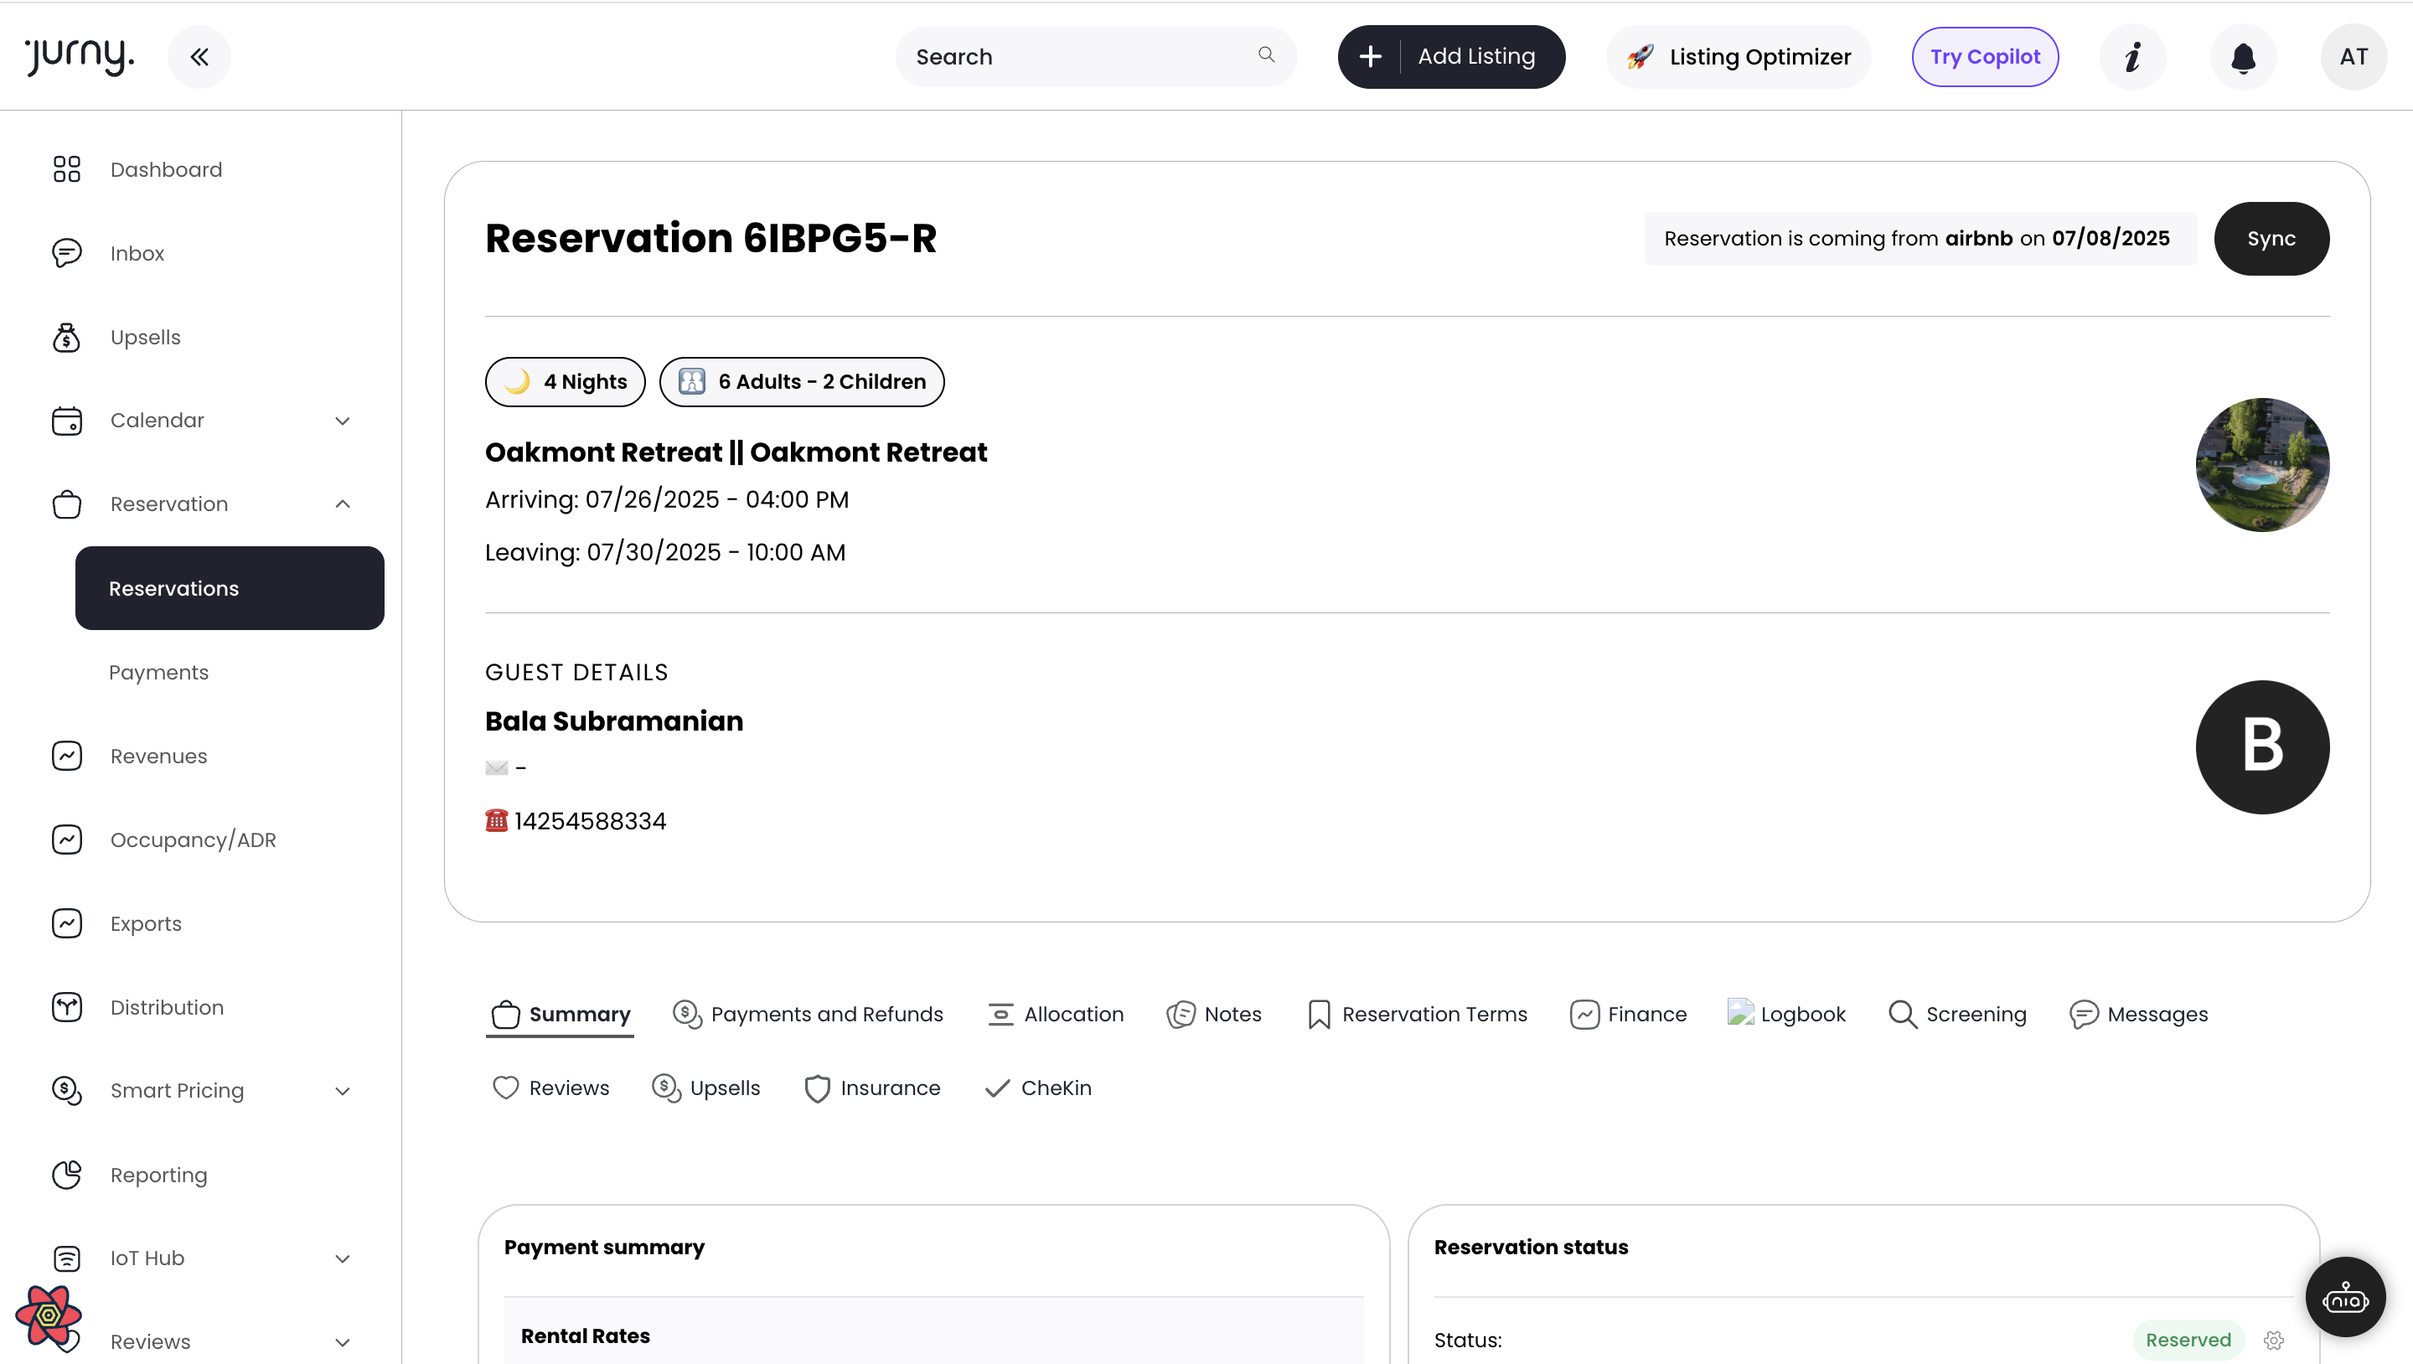The height and width of the screenshot is (1364, 2413).
Task: Open the Logbook tab
Action: (1786, 1014)
